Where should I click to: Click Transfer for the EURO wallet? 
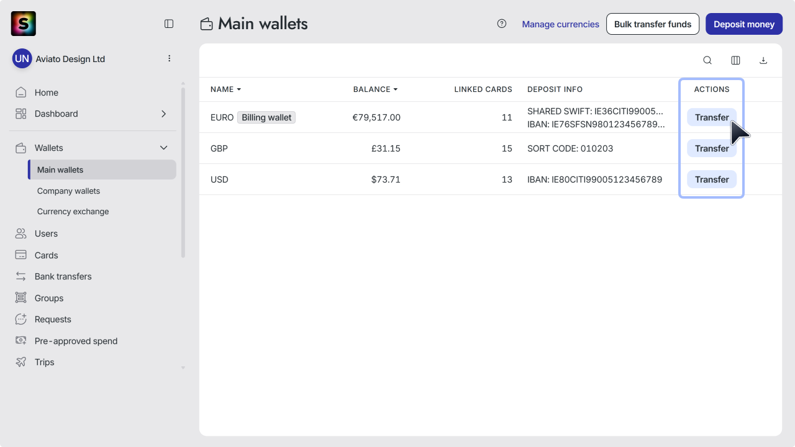712,117
